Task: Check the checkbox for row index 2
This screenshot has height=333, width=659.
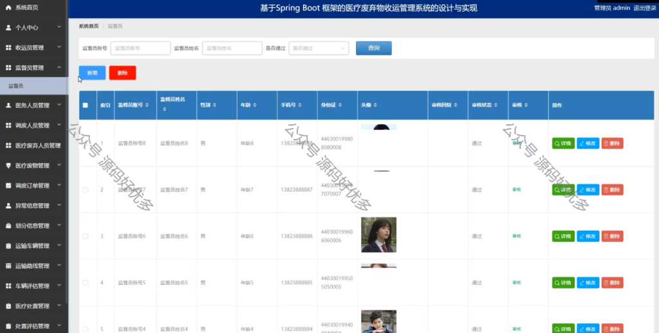Action: click(x=86, y=190)
